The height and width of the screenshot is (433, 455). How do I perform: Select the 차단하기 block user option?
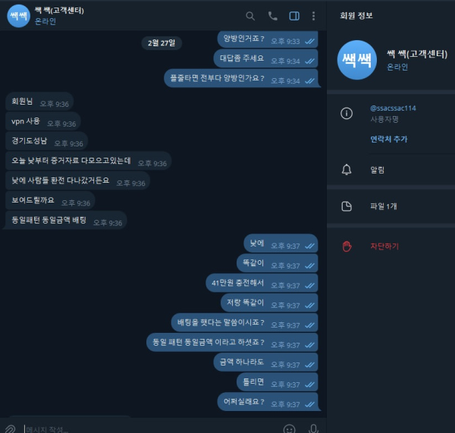click(384, 246)
